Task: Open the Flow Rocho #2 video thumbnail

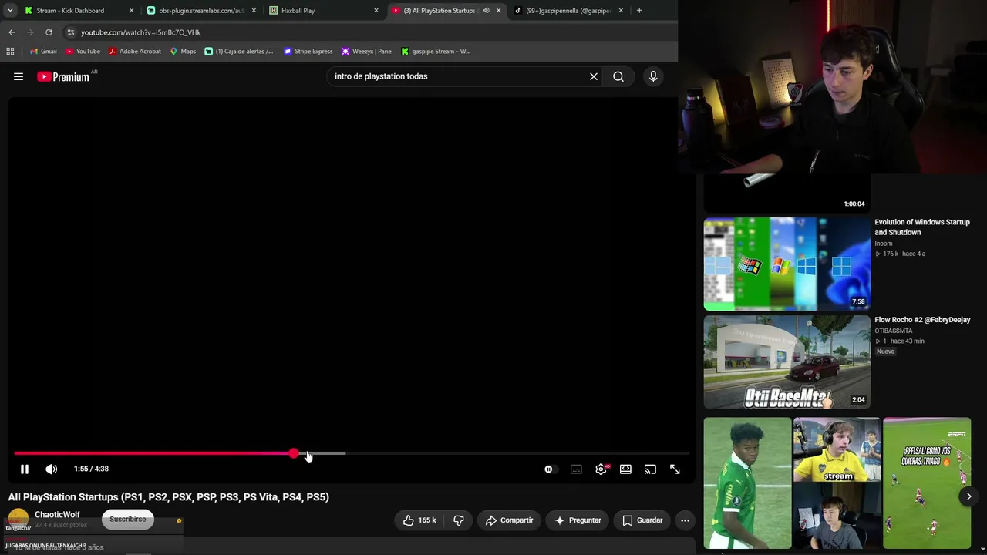Action: pyautogui.click(x=787, y=362)
